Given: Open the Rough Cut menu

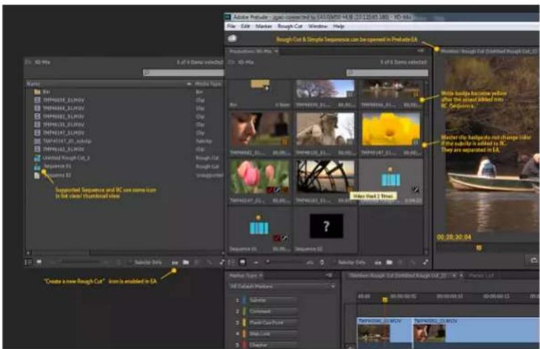Looking at the screenshot, I should click(290, 26).
